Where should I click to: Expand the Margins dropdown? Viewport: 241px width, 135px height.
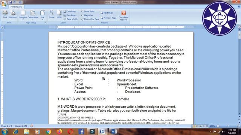pyautogui.click(x=23, y=15)
